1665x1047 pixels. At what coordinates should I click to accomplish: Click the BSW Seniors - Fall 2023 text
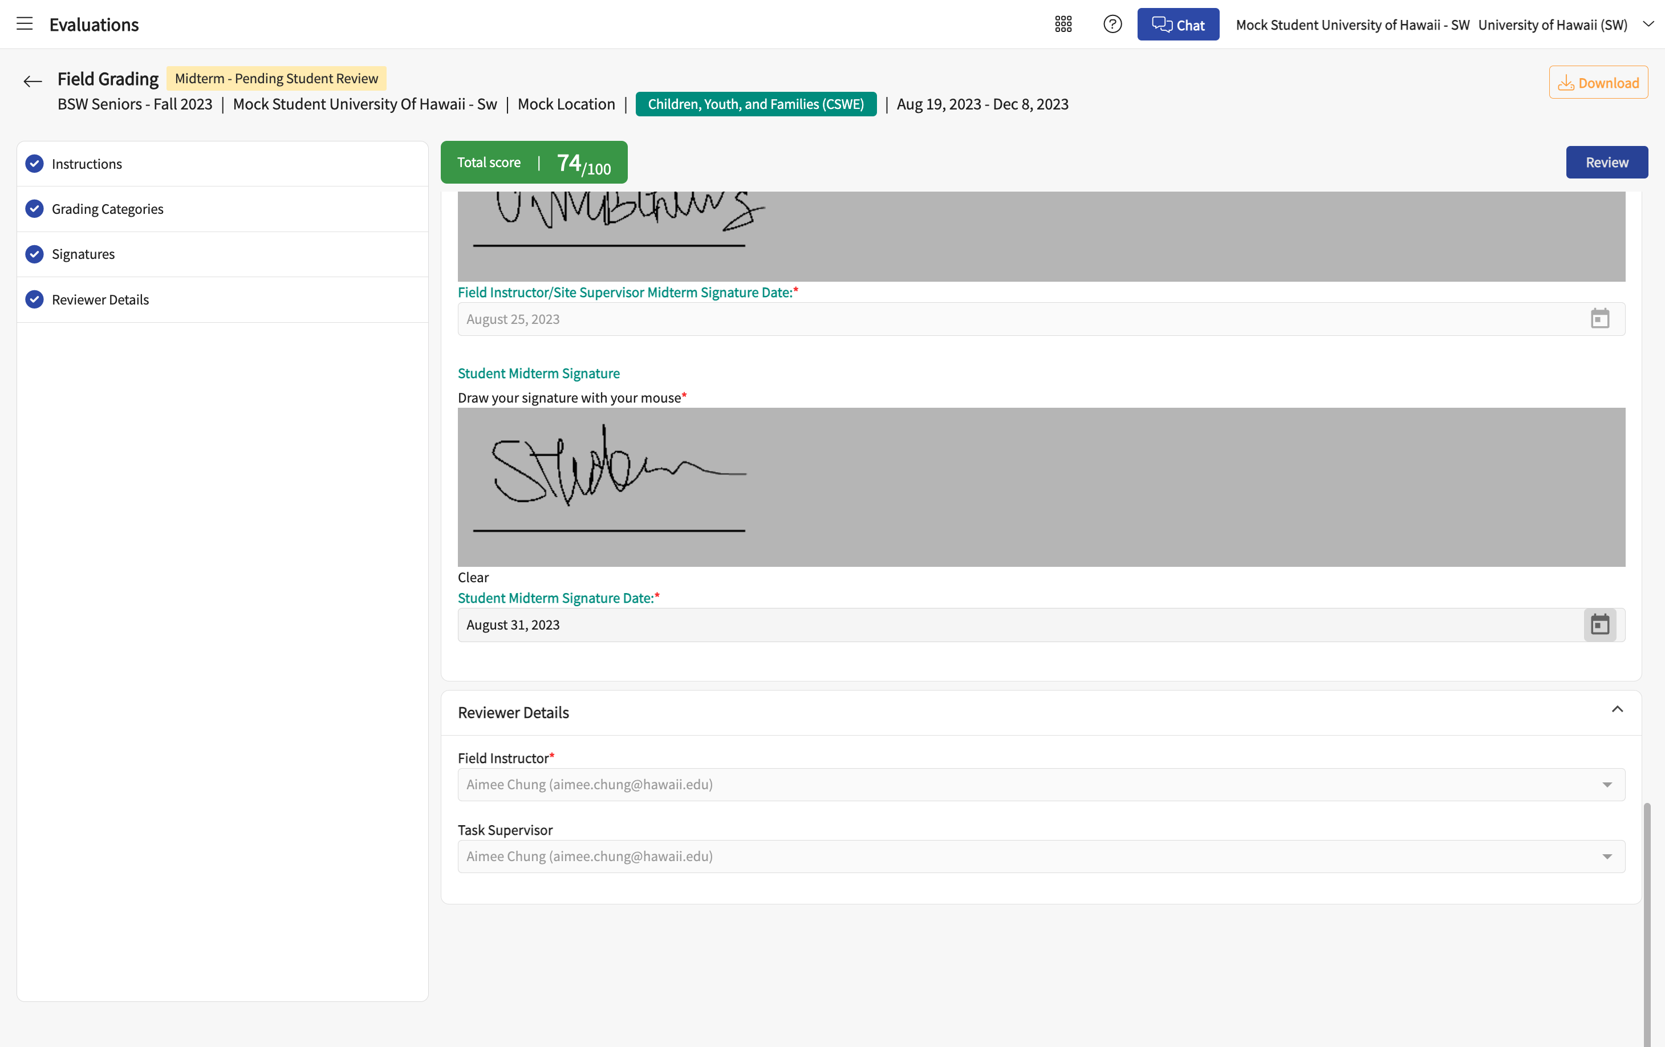(x=135, y=104)
